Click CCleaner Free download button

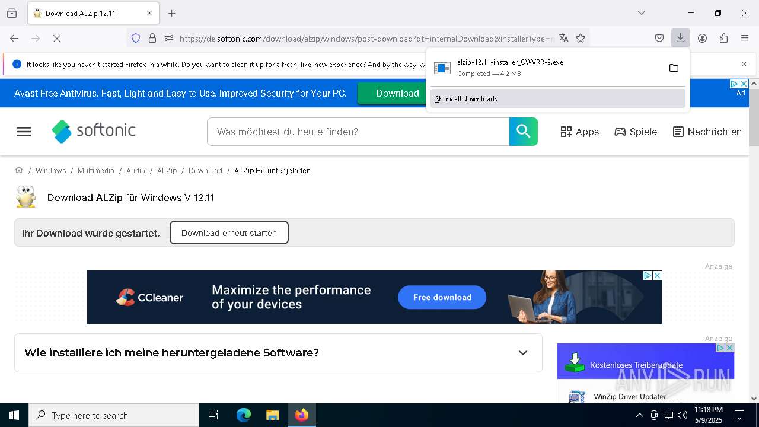click(442, 297)
